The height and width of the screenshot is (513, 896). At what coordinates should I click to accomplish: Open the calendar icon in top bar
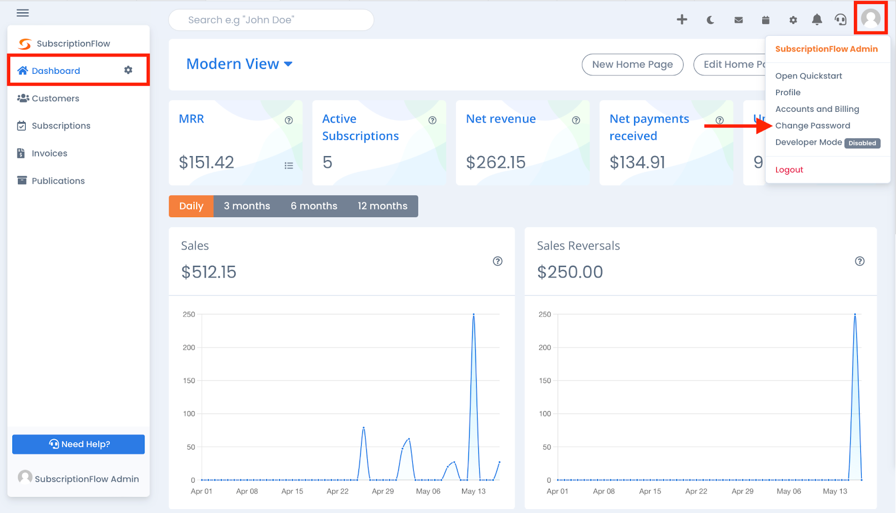coord(766,20)
